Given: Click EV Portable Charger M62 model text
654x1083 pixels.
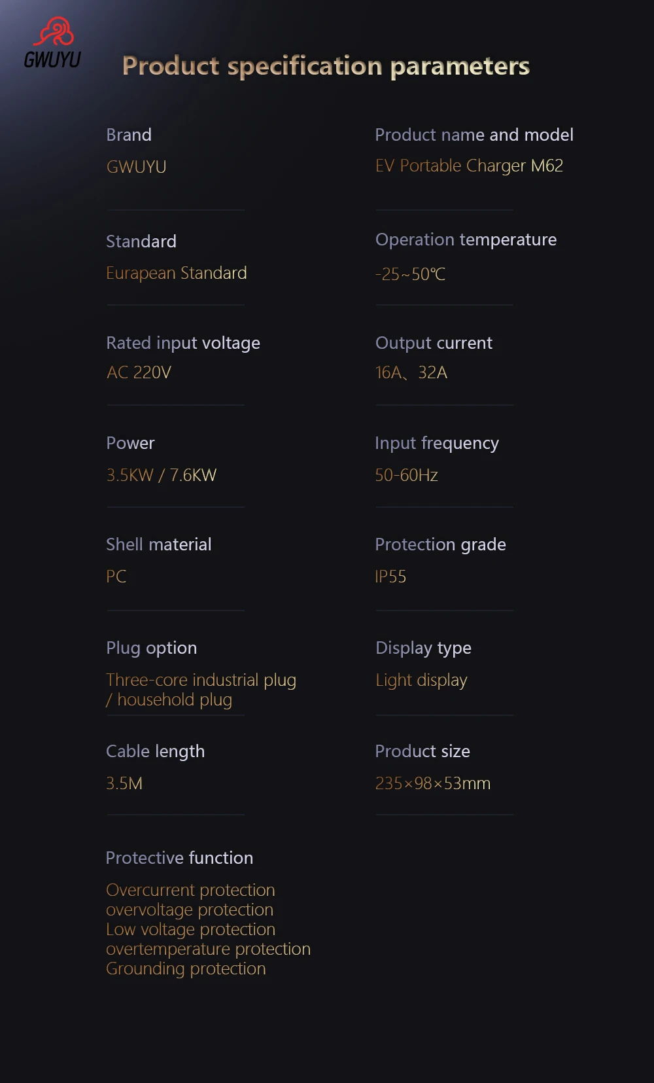Looking at the screenshot, I should click(469, 166).
